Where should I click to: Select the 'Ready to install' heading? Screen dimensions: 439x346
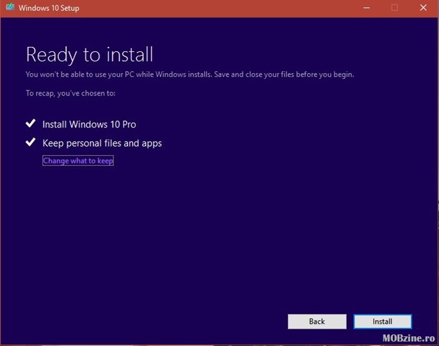pos(90,54)
